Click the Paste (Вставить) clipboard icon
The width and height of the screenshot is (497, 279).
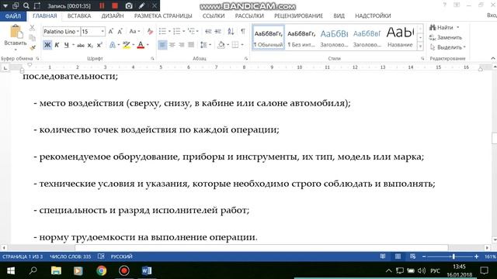click(x=16, y=32)
